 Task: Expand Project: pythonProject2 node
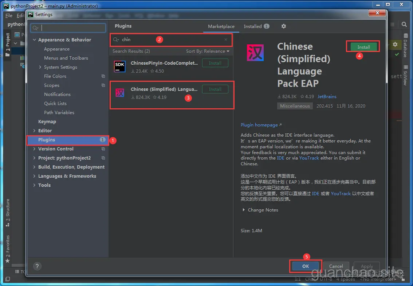(x=34, y=158)
